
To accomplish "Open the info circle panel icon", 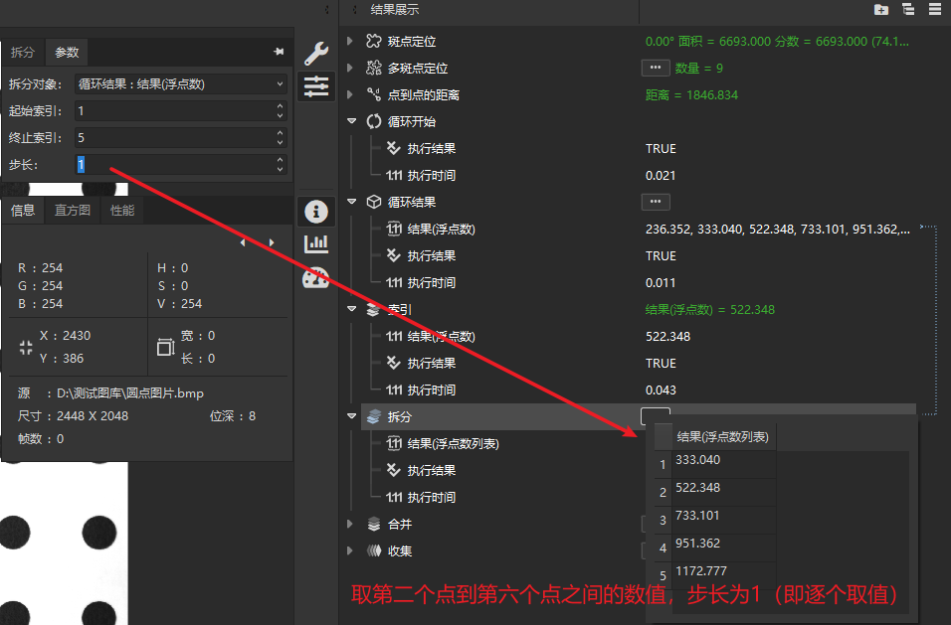I will (316, 212).
